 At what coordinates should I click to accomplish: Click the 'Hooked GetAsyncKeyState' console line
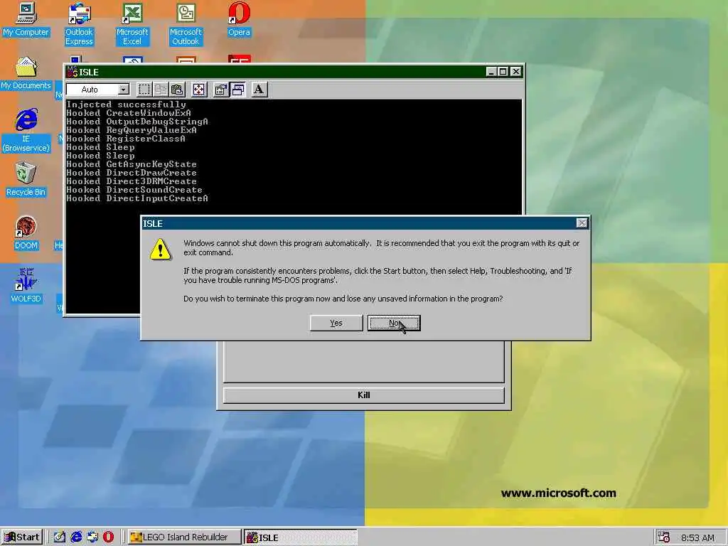132,164
